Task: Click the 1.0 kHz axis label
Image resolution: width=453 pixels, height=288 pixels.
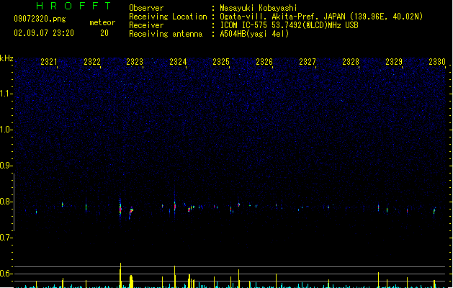Action: (x=6, y=130)
